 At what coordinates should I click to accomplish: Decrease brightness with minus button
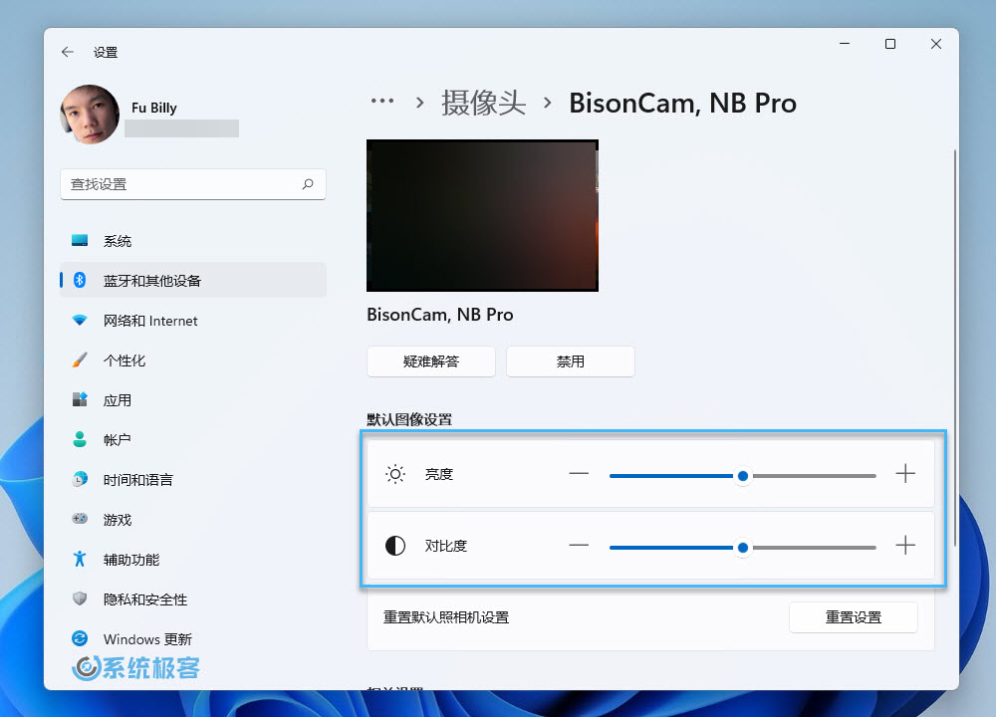(x=579, y=474)
